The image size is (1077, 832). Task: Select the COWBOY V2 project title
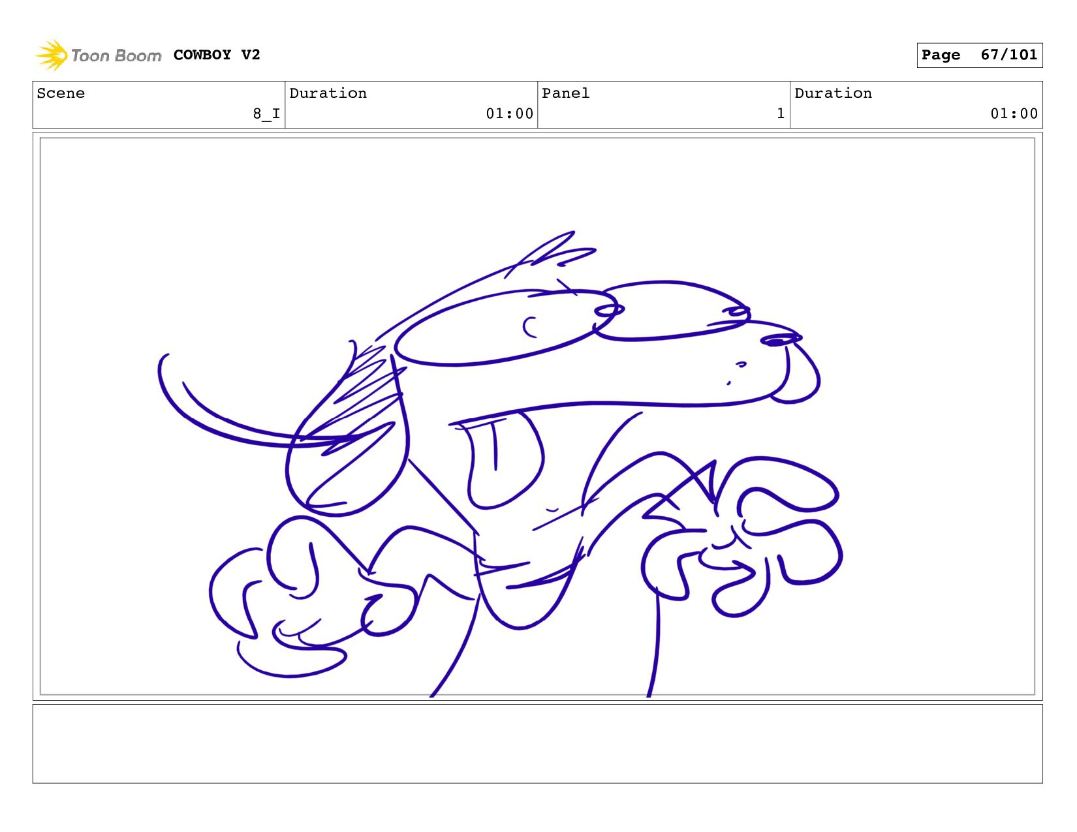pos(217,55)
